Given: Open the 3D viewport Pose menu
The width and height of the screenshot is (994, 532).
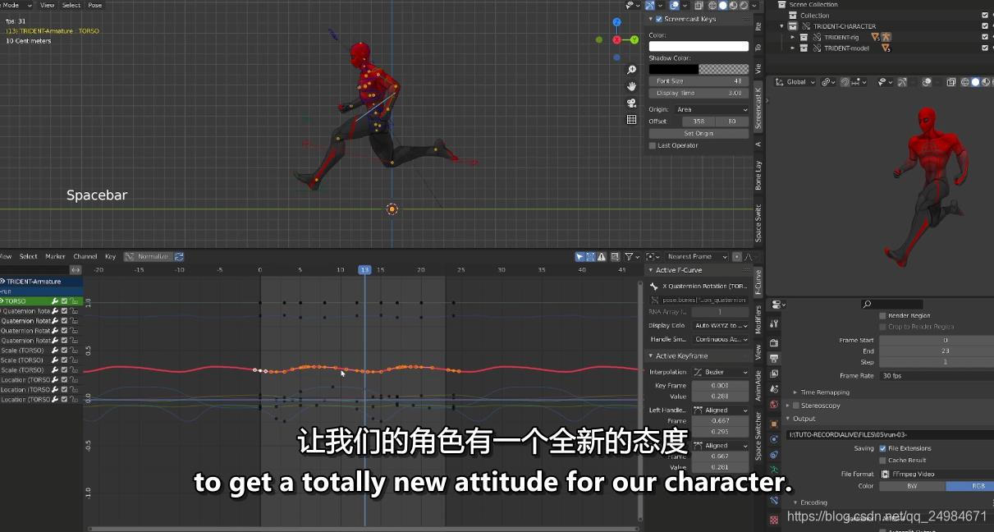Looking at the screenshot, I should pos(95,5).
